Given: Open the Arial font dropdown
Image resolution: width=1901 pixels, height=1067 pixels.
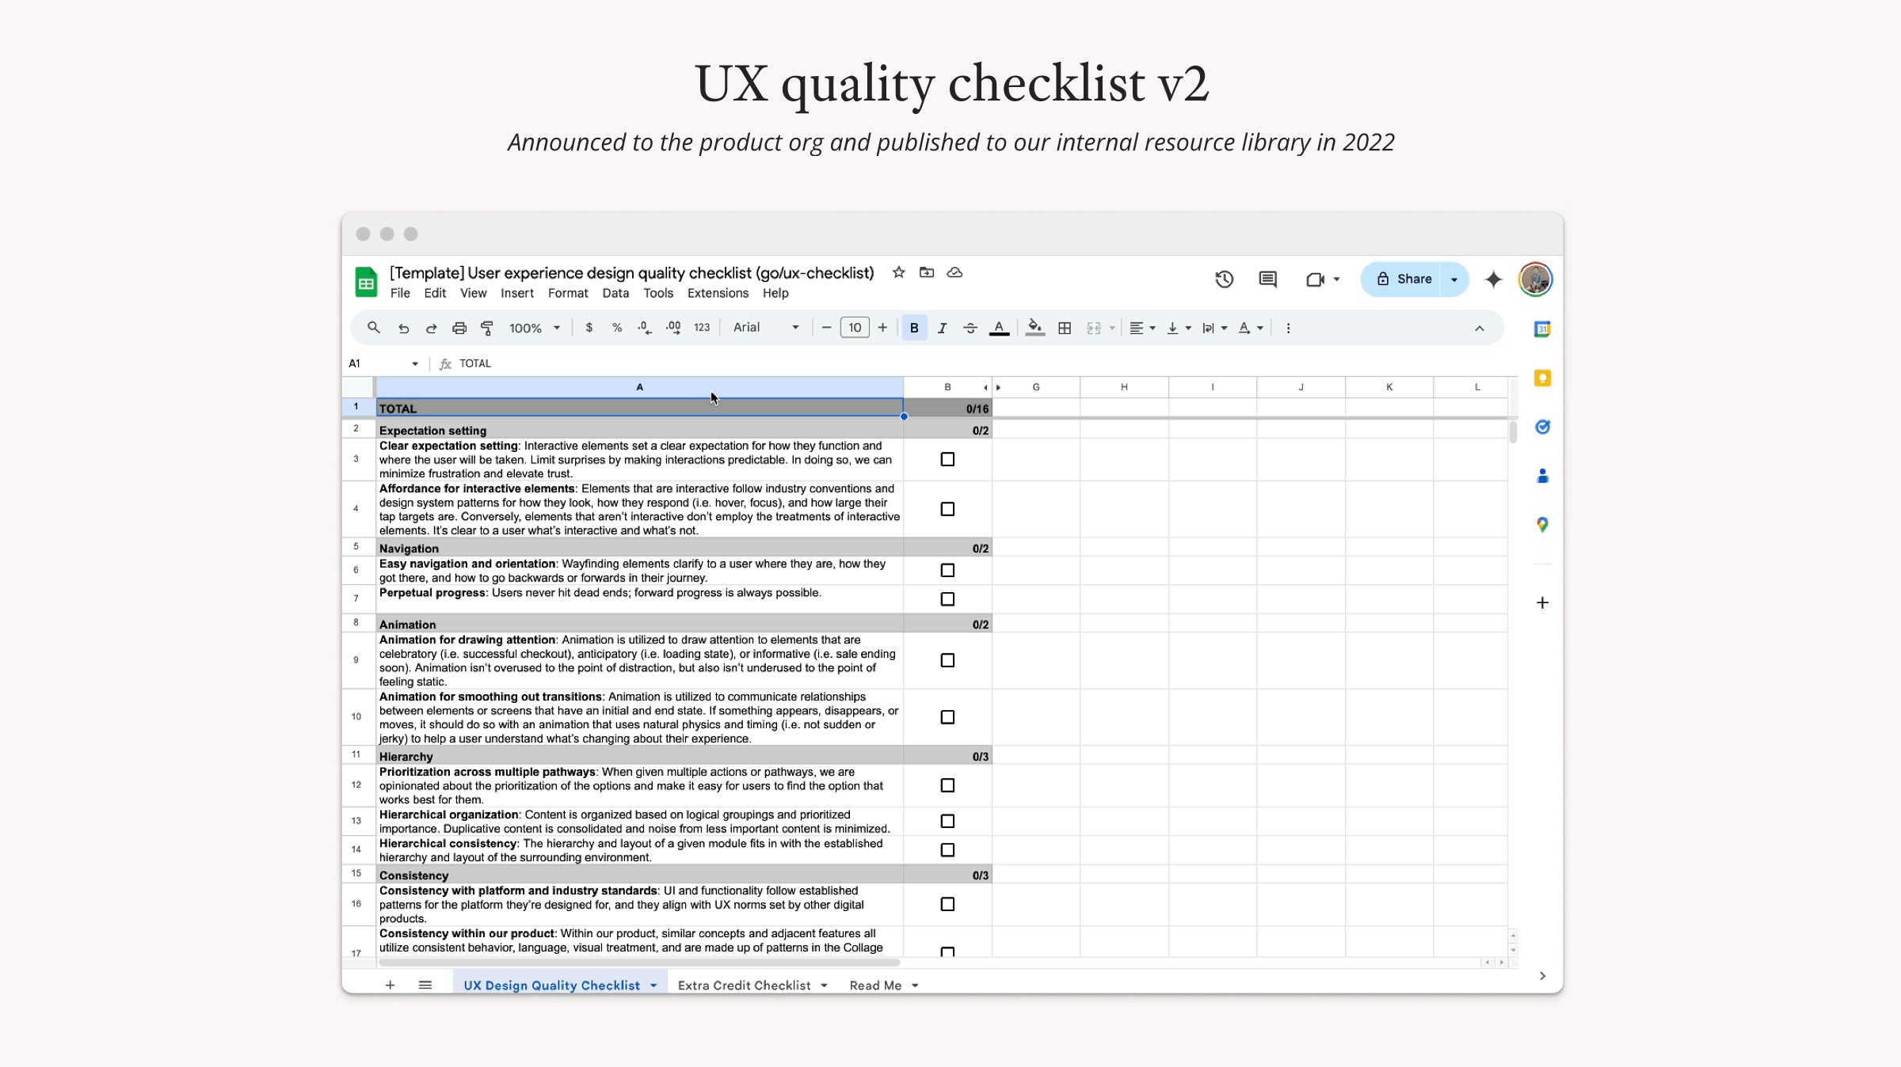Looking at the screenshot, I should (765, 328).
